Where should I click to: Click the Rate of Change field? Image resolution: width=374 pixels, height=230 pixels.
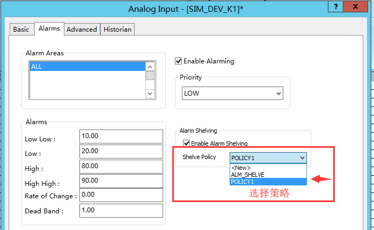coord(121,195)
